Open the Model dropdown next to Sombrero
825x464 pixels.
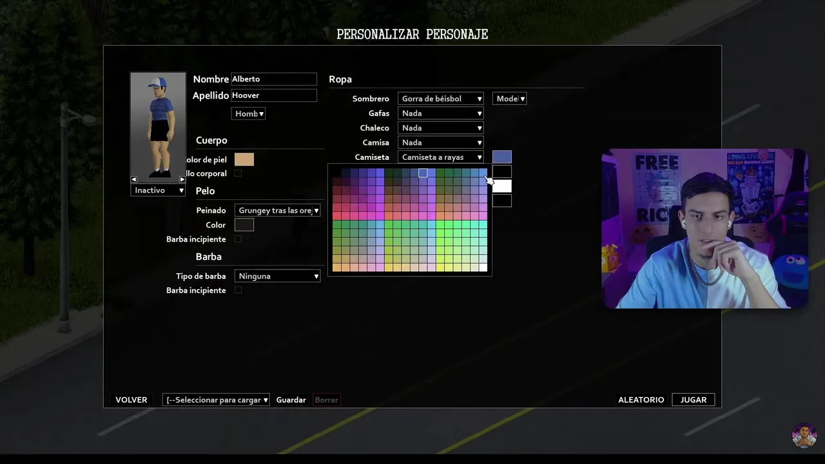(x=509, y=99)
